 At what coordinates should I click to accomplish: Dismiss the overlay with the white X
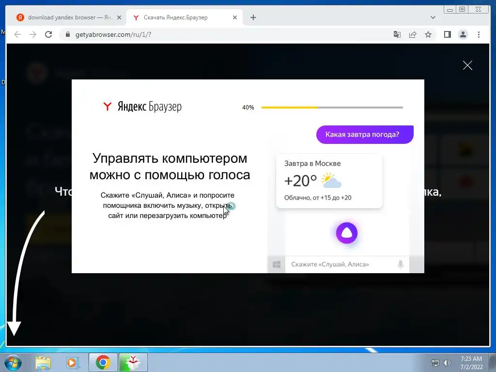point(467,65)
